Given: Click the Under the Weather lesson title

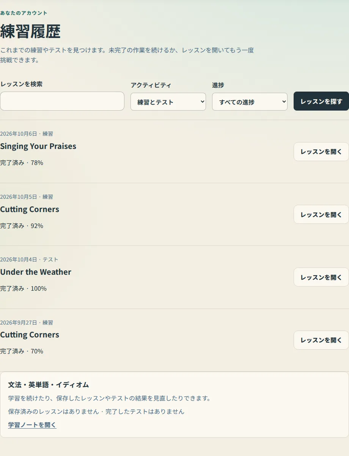Looking at the screenshot, I should click(x=36, y=272).
